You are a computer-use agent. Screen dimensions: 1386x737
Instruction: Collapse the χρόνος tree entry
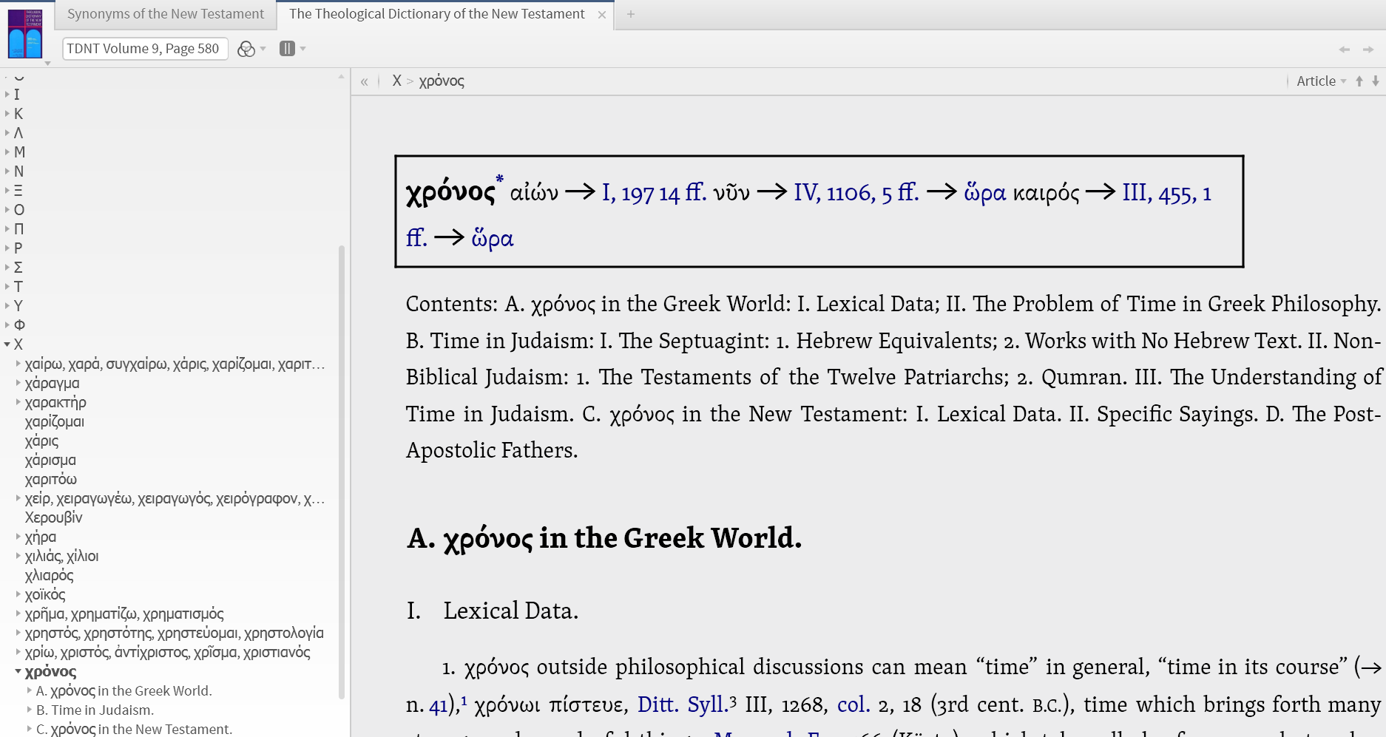click(18, 671)
